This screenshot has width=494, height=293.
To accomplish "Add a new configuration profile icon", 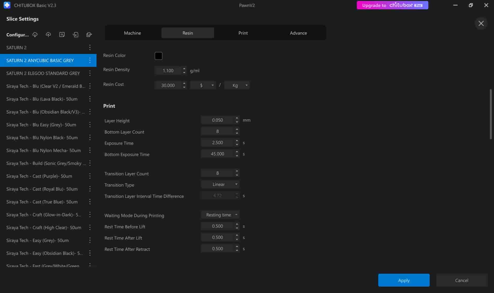I will [62, 35].
